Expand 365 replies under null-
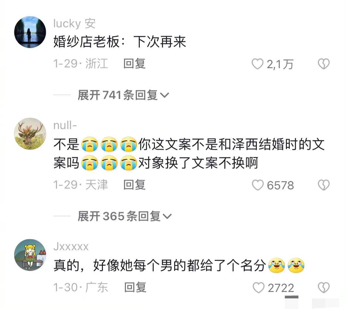Screen dimensions: 345x309 tap(124, 216)
